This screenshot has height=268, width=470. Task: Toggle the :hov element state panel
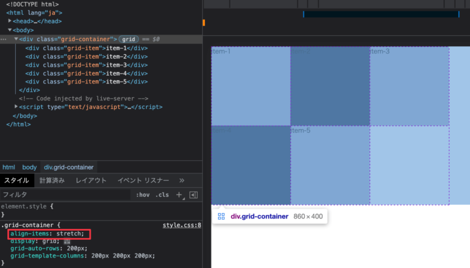pyautogui.click(x=143, y=194)
